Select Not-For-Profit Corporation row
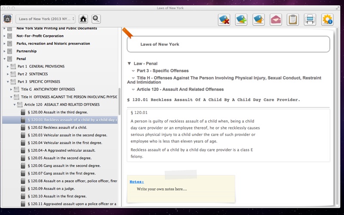Viewport: 344px width, 215px height. coord(60,36)
